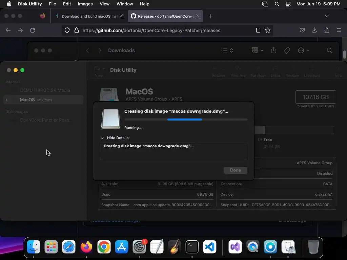Reload the GitHub releases page
The height and width of the screenshot is (260, 347).
click(x=33, y=30)
